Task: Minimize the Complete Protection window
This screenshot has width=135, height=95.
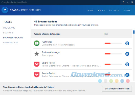Action: point(127,3)
